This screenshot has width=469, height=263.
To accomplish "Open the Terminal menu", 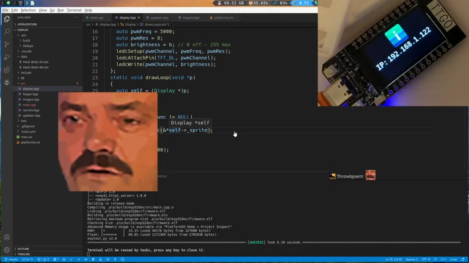I will (74, 10).
